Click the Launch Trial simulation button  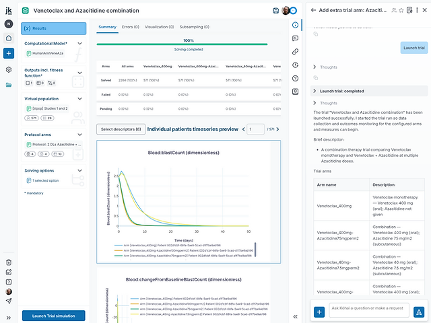[54, 316]
